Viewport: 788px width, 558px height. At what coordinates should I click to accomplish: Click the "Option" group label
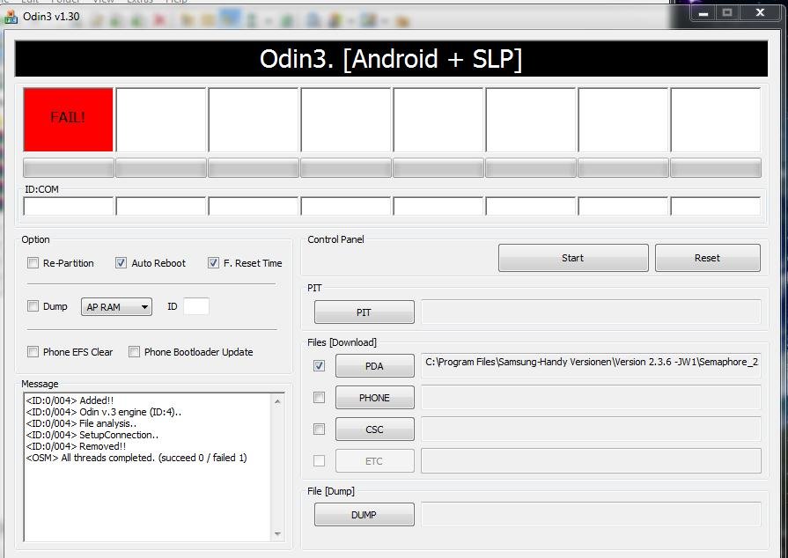point(35,239)
